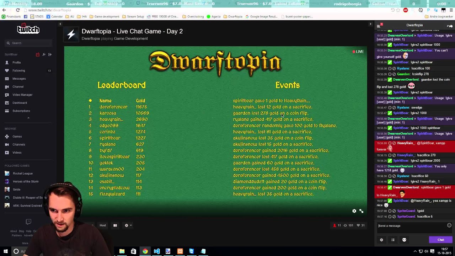Open the Game Development category link

pyautogui.click(x=131, y=38)
